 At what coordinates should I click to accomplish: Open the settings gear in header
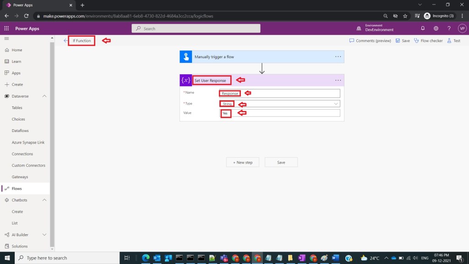click(436, 28)
